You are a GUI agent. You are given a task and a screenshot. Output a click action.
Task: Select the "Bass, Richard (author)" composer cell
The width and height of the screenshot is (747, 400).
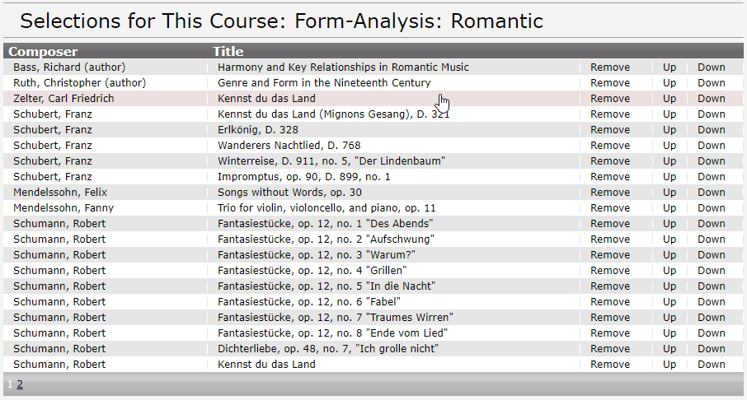(x=69, y=67)
